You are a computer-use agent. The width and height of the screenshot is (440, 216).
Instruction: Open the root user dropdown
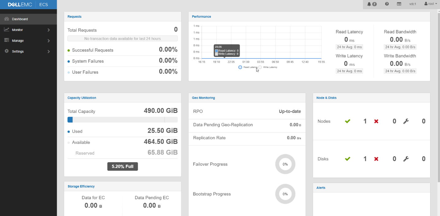[x=431, y=4]
